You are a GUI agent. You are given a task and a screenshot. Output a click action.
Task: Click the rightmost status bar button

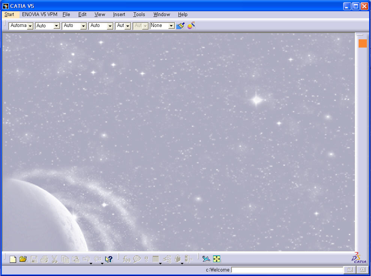click(x=362, y=270)
